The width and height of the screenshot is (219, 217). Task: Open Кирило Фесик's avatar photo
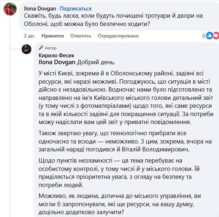pos(26,49)
